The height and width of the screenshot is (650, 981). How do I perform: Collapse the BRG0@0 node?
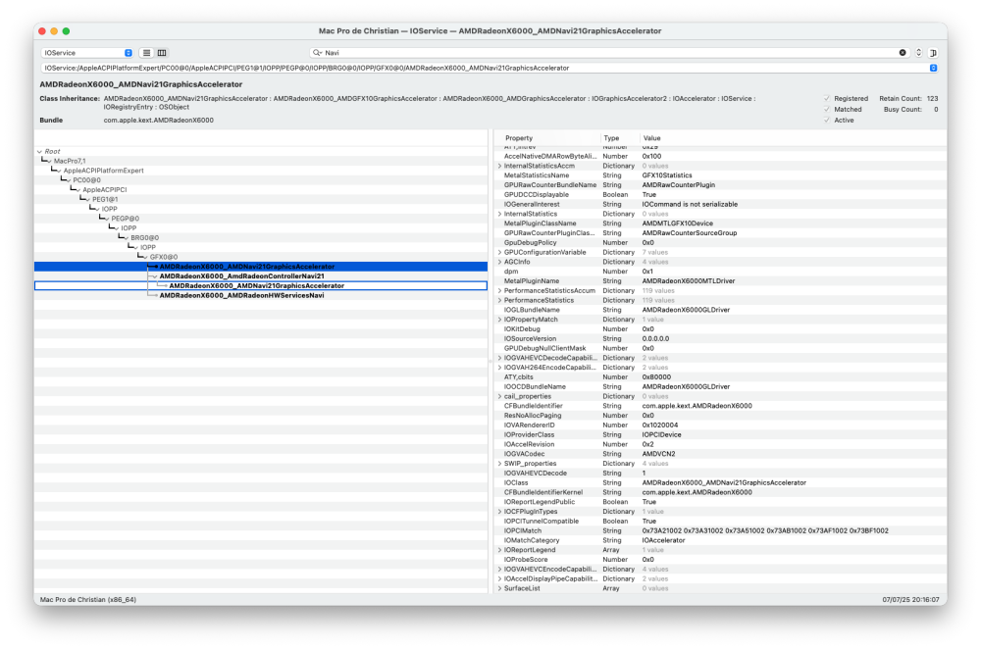point(127,238)
